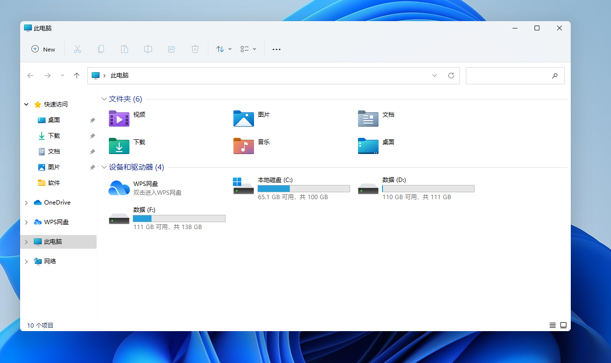This screenshot has width=611, height=363.
Task: Click the Copy icon in toolbar
Action: click(101, 49)
